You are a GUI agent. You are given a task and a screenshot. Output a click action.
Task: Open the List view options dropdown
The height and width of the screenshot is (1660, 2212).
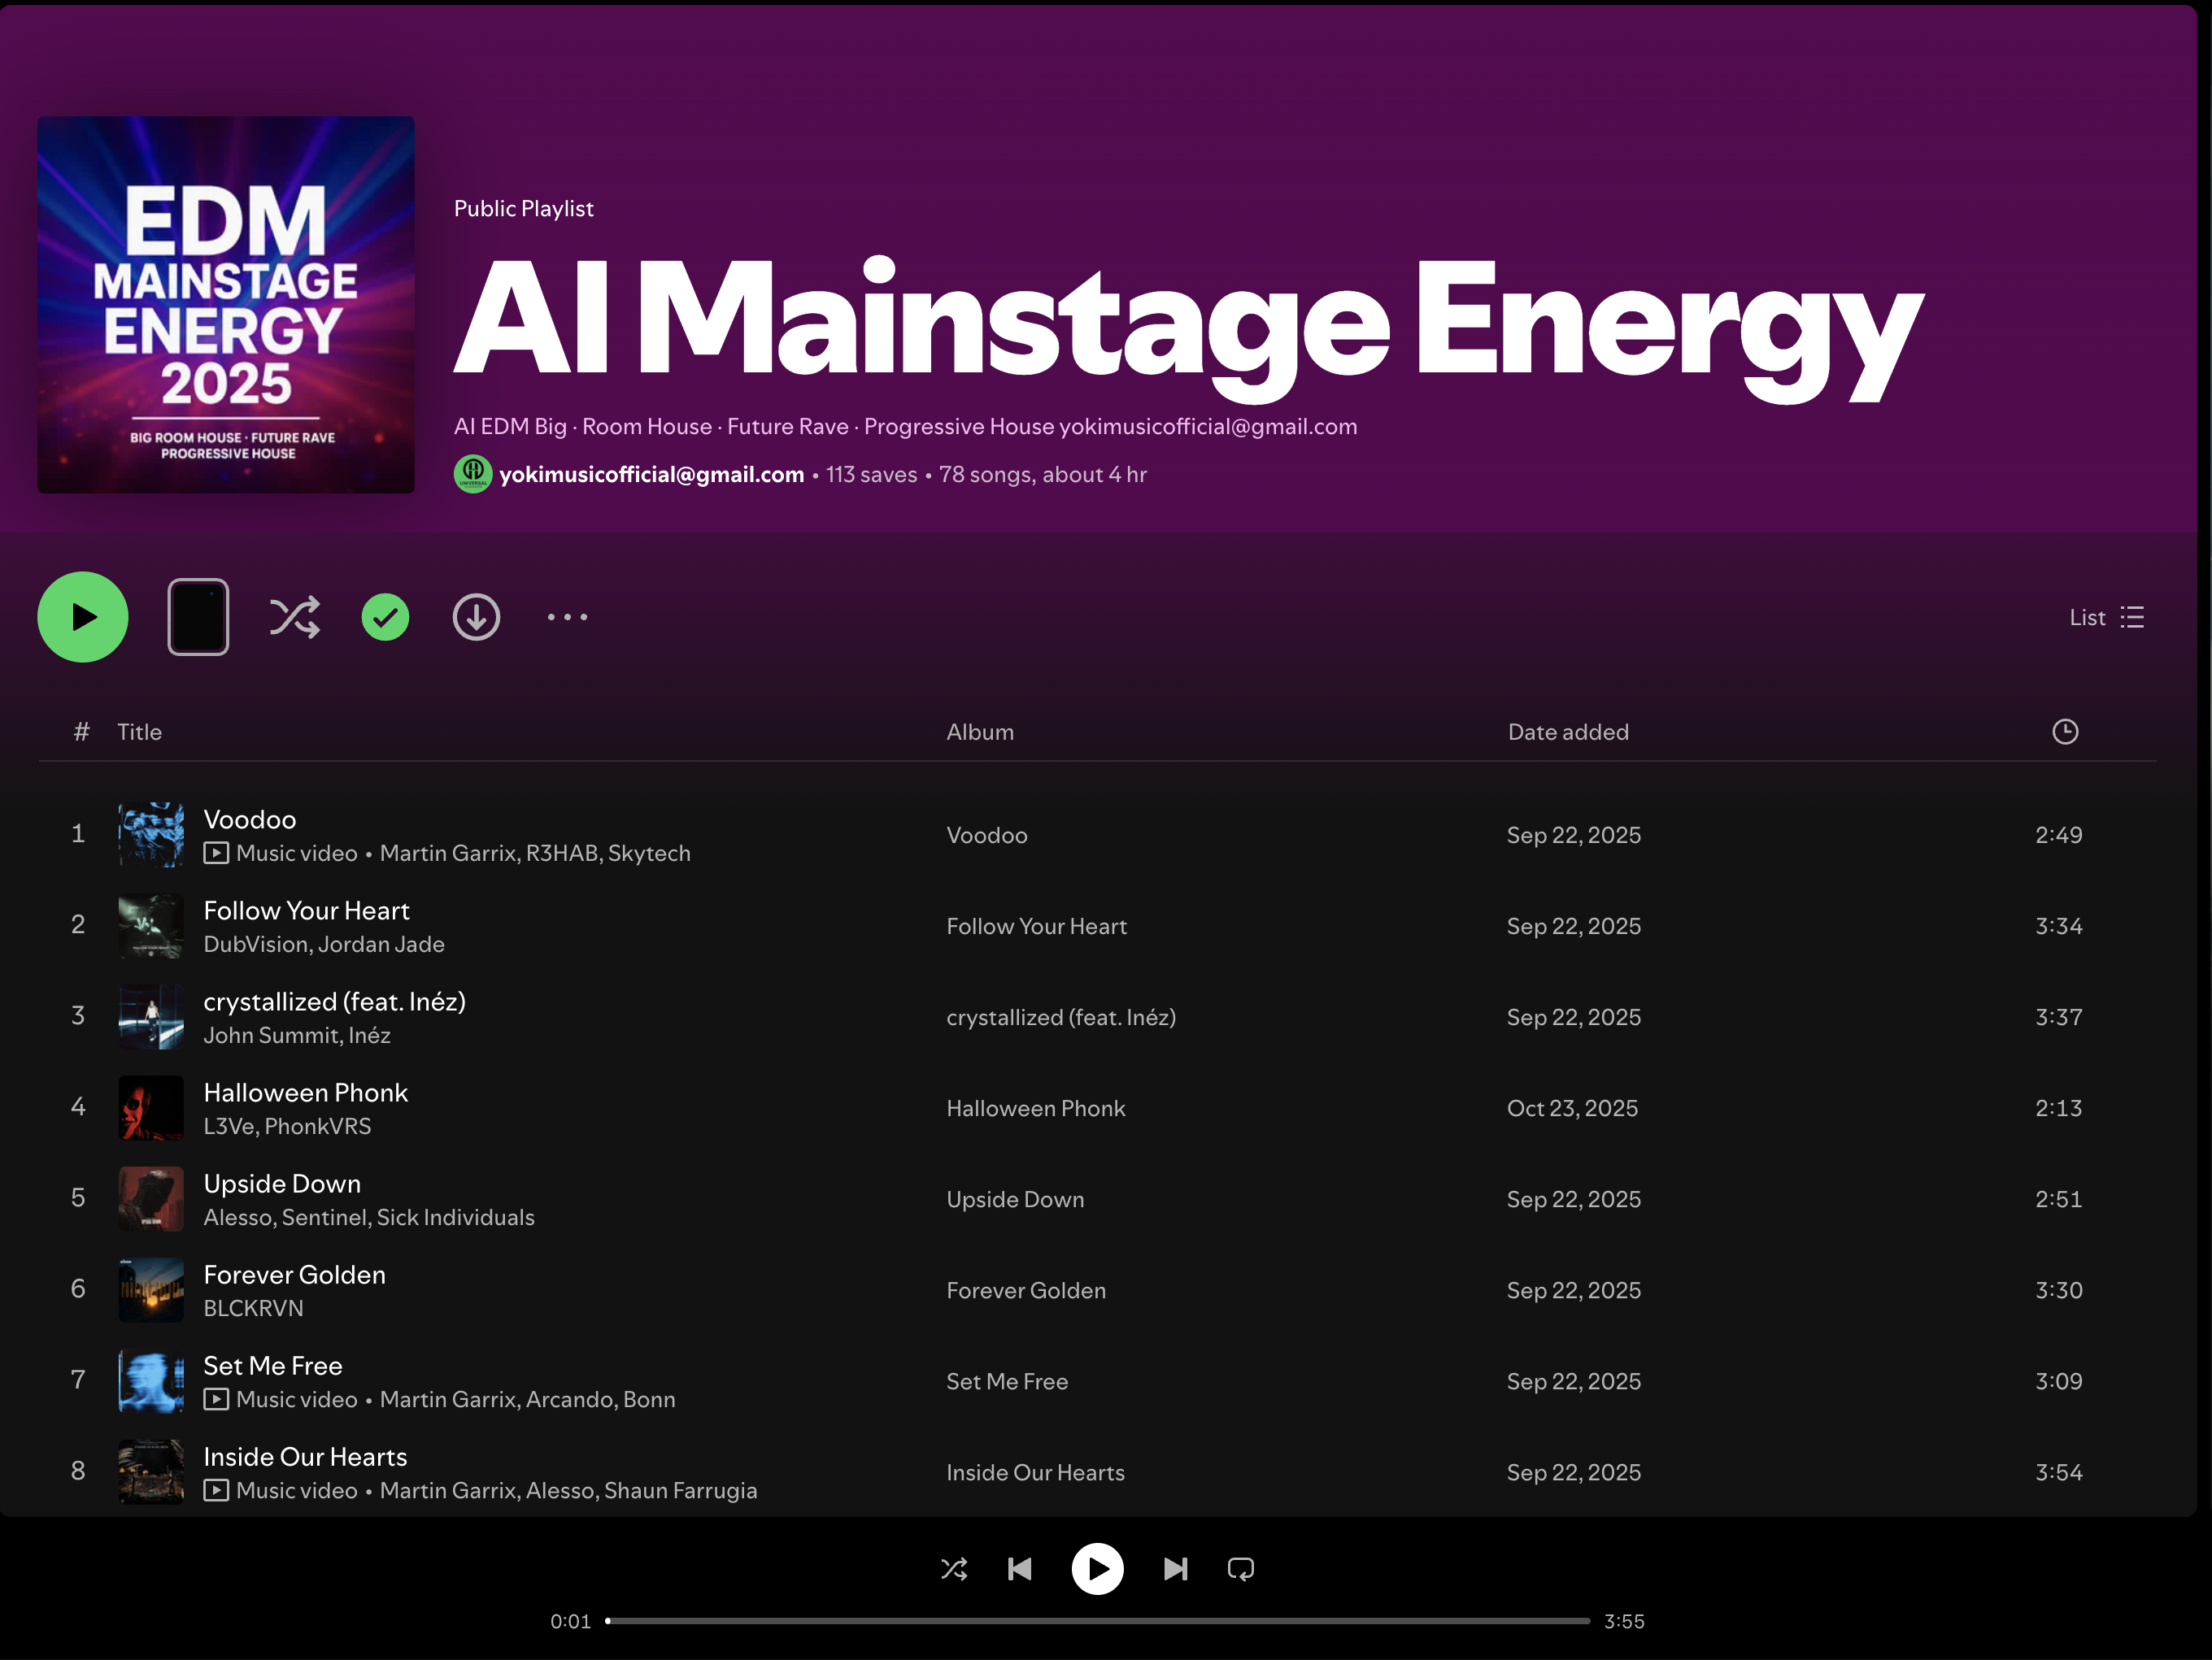(x=2106, y=617)
